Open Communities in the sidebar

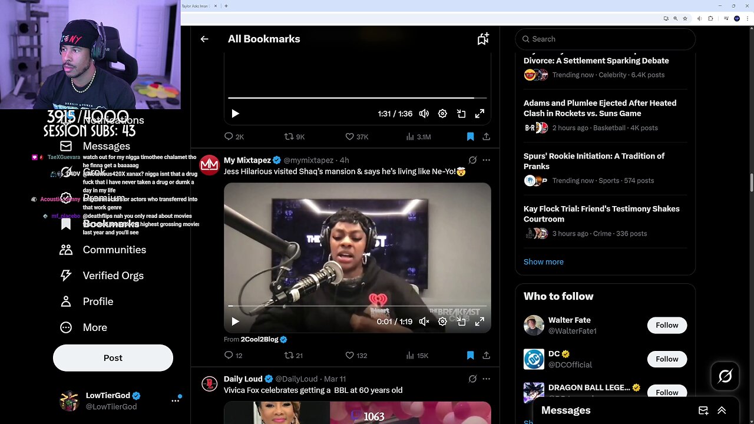(102, 250)
